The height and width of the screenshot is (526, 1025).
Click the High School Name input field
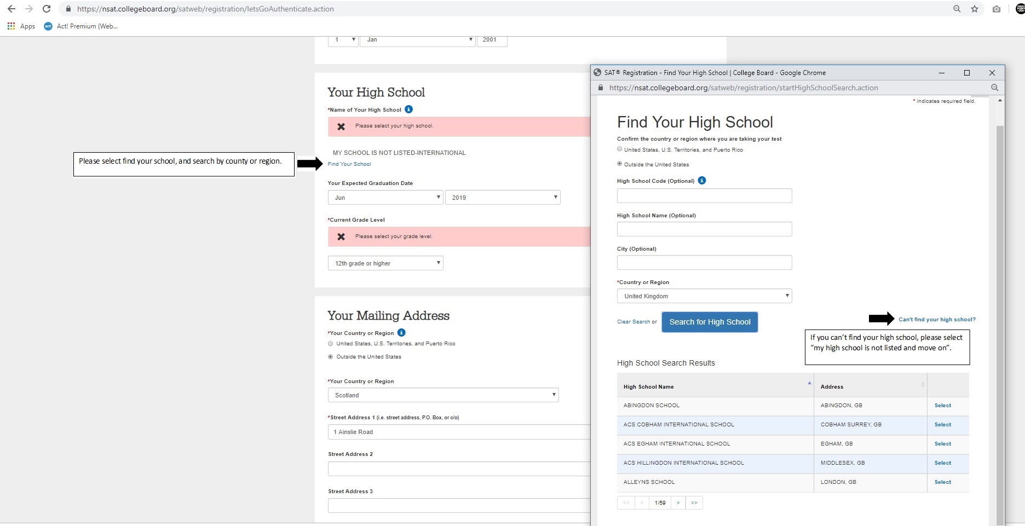(704, 229)
